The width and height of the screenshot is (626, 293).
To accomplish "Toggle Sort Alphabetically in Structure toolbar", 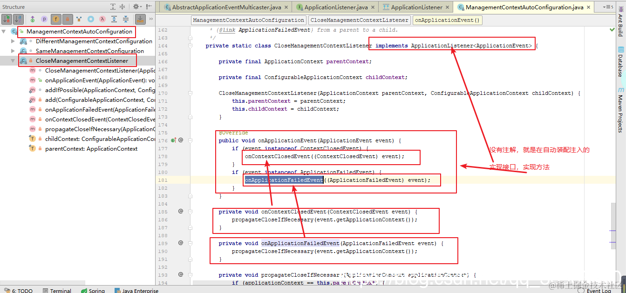I will pos(18,19).
